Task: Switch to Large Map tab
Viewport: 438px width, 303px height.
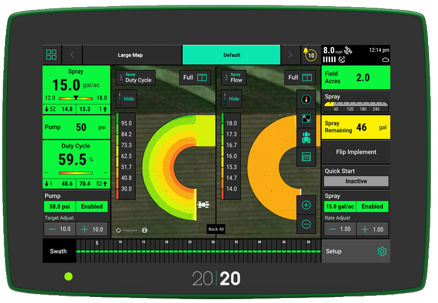Action: coord(132,55)
